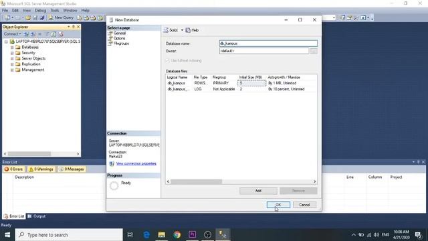The image size is (428, 241).
Task: Open the View menu
Action: 27,11
